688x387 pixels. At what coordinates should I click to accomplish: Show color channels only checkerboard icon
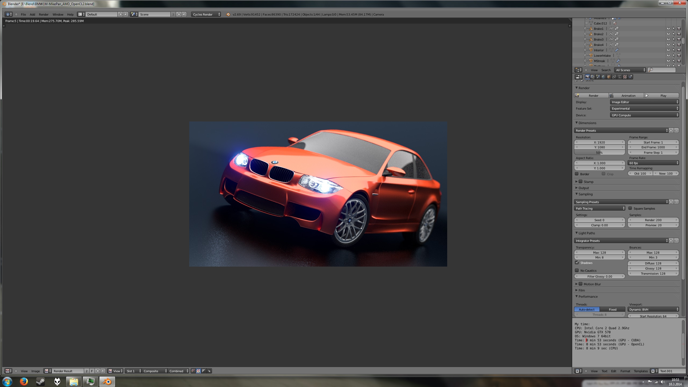198,371
